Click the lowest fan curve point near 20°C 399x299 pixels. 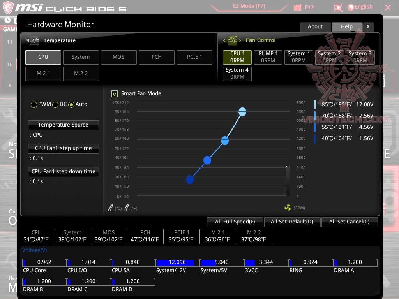pyautogui.click(x=190, y=179)
